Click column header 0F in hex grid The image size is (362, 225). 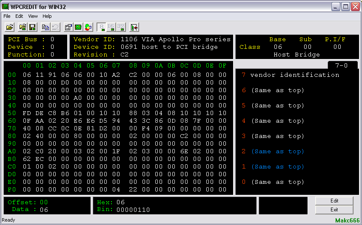coord(222,66)
